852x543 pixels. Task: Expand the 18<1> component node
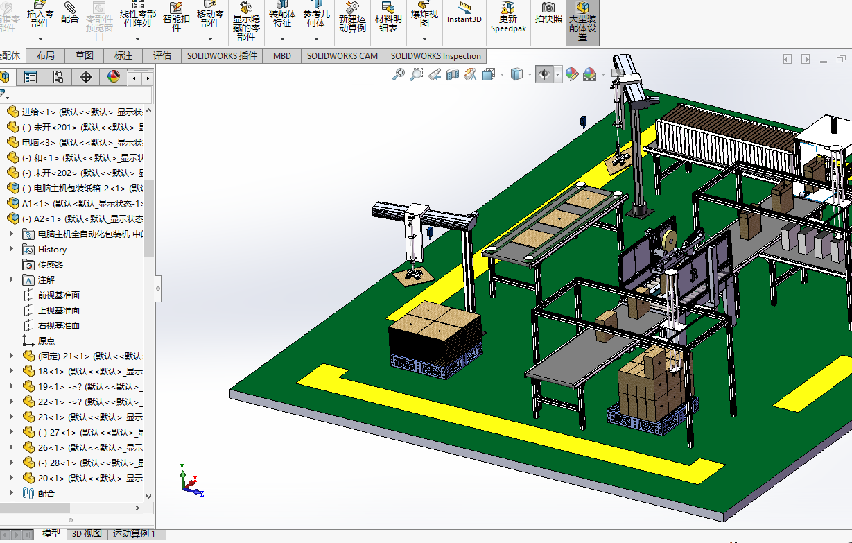point(11,371)
